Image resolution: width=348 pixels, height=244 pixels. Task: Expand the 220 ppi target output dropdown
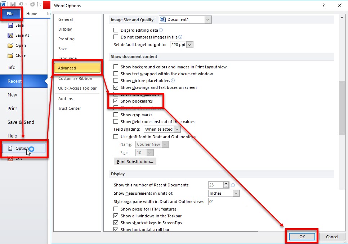(190, 45)
